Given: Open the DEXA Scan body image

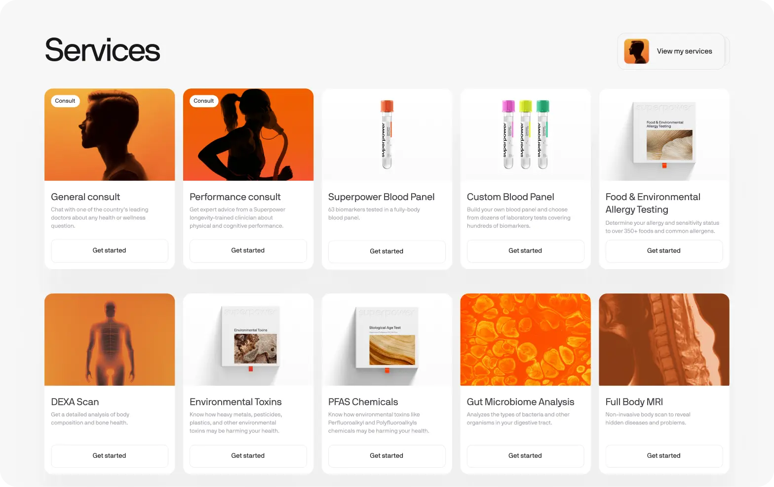Looking at the screenshot, I should point(110,340).
